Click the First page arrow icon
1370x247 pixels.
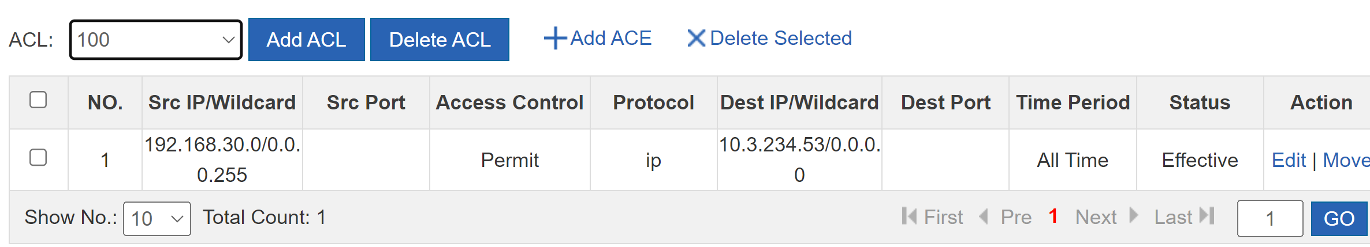tap(909, 216)
